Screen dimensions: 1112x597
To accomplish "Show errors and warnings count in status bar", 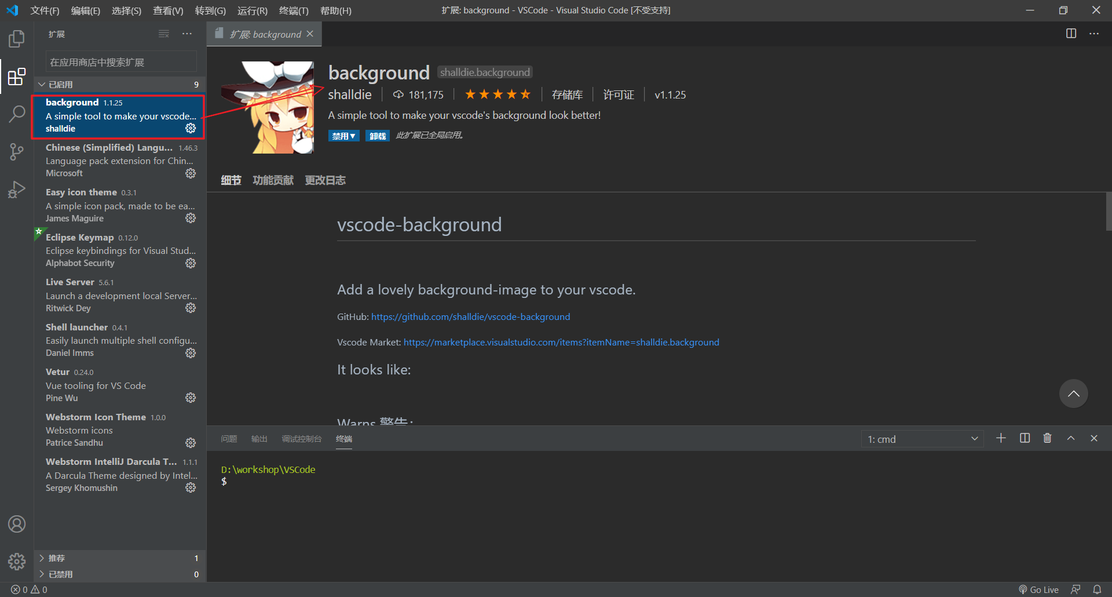I will (x=29, y=589).
